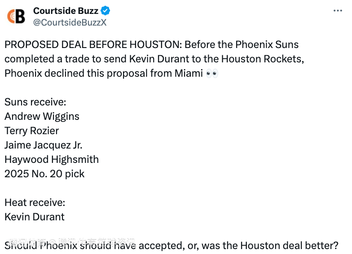Click the blue verified badge
This screenshot has width=352, height=254.
click(x=105, y=11)
